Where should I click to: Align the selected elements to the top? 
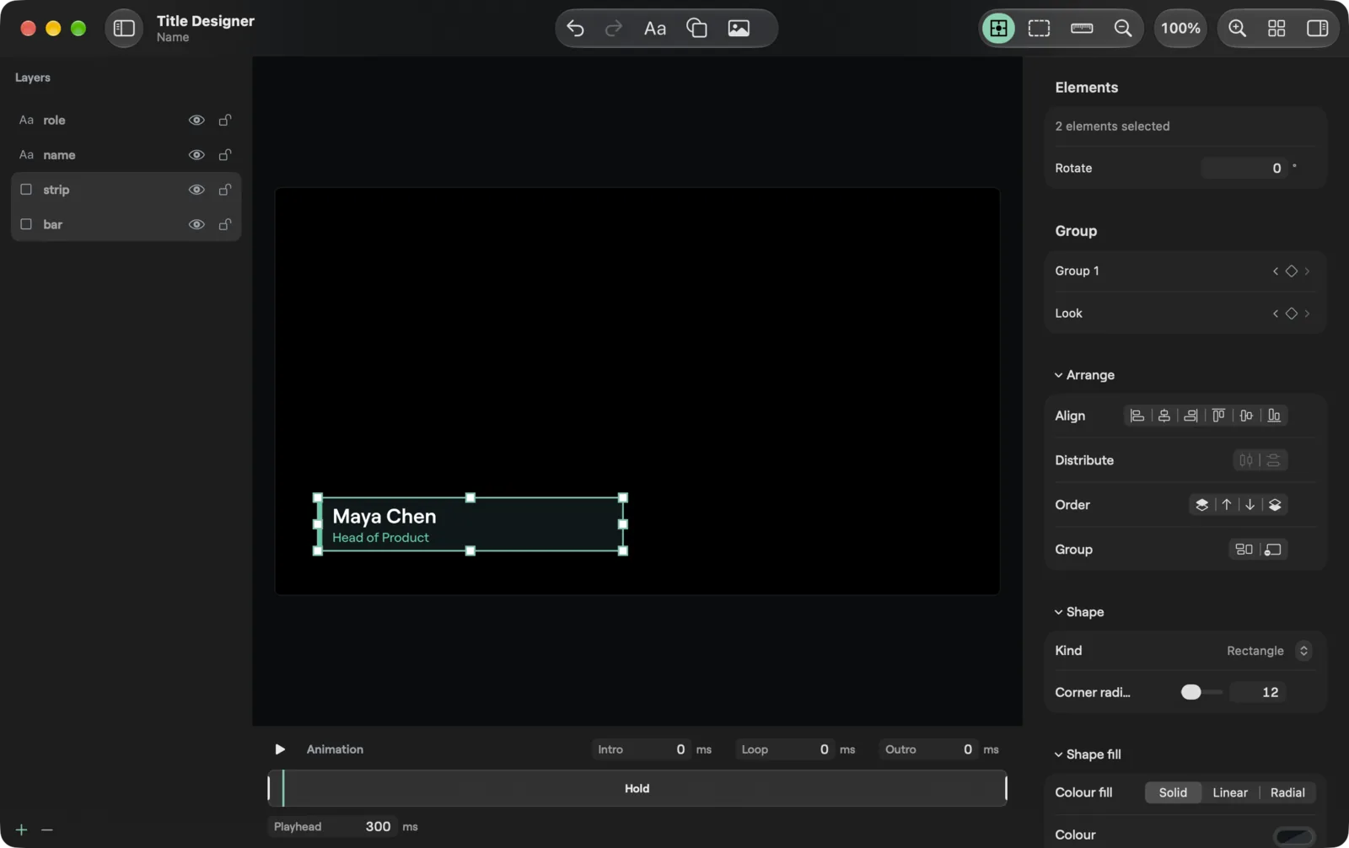point(1218,416)
